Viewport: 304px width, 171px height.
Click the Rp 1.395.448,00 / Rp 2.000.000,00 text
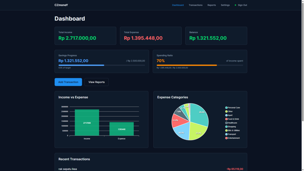point(172,68)
